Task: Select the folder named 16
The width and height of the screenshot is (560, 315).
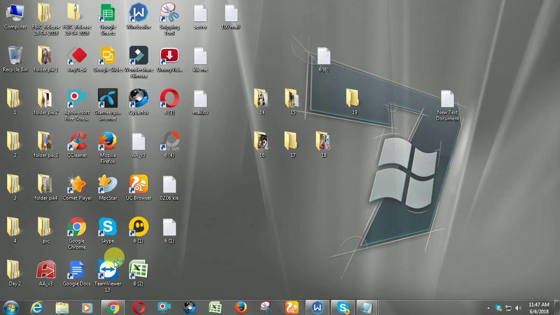Action: (x=262, y=145)
